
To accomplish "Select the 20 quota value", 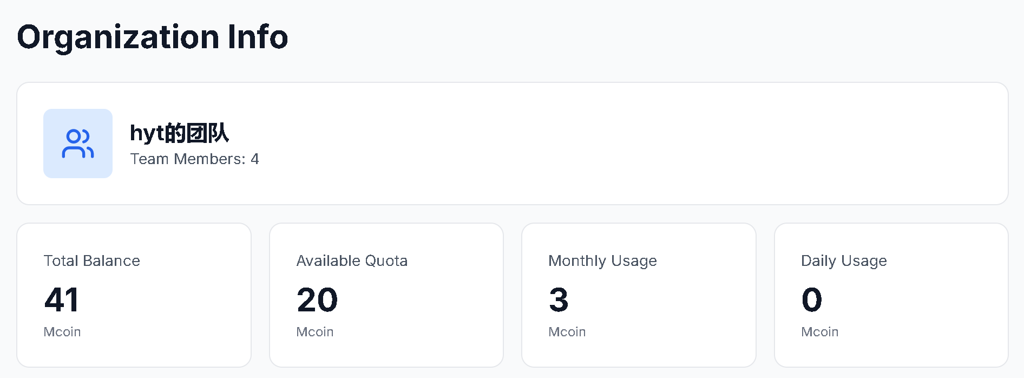I will (x=317, y=300).
